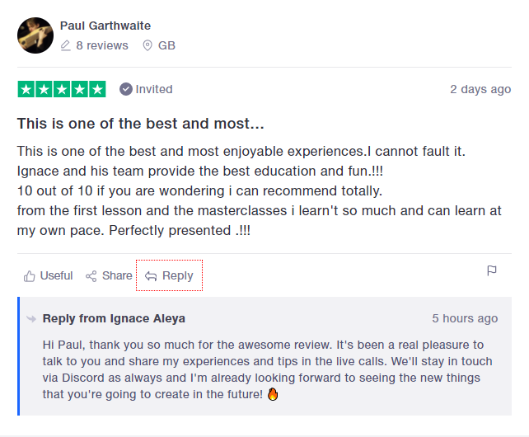The height and width of the screenshot is (437, 529).
Task: Open the review title link
Action: 141,125
